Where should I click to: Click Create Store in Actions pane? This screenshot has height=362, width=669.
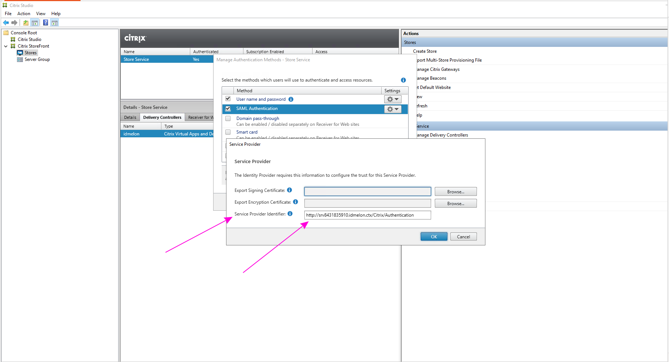pos(425,51)
